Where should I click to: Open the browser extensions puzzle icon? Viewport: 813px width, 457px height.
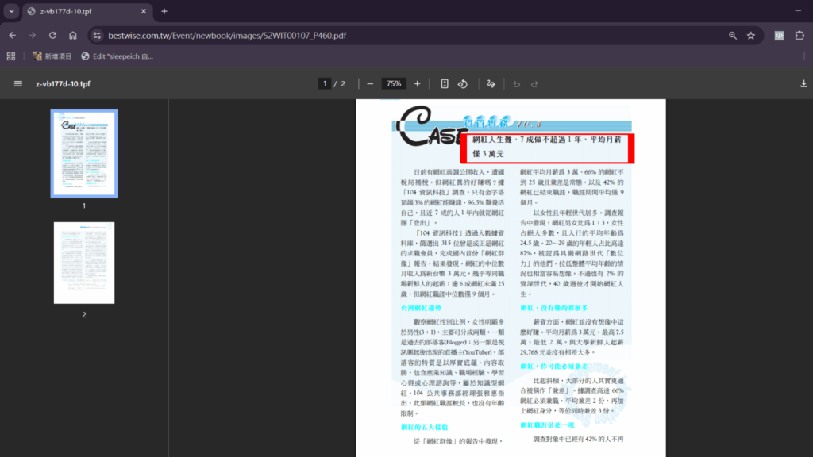coord(799,36)
